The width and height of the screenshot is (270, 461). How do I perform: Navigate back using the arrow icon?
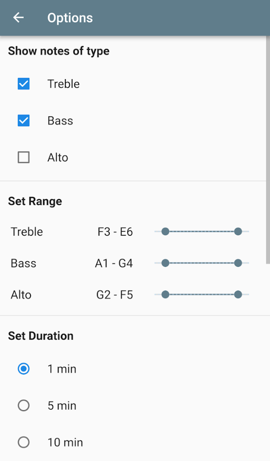18,17
